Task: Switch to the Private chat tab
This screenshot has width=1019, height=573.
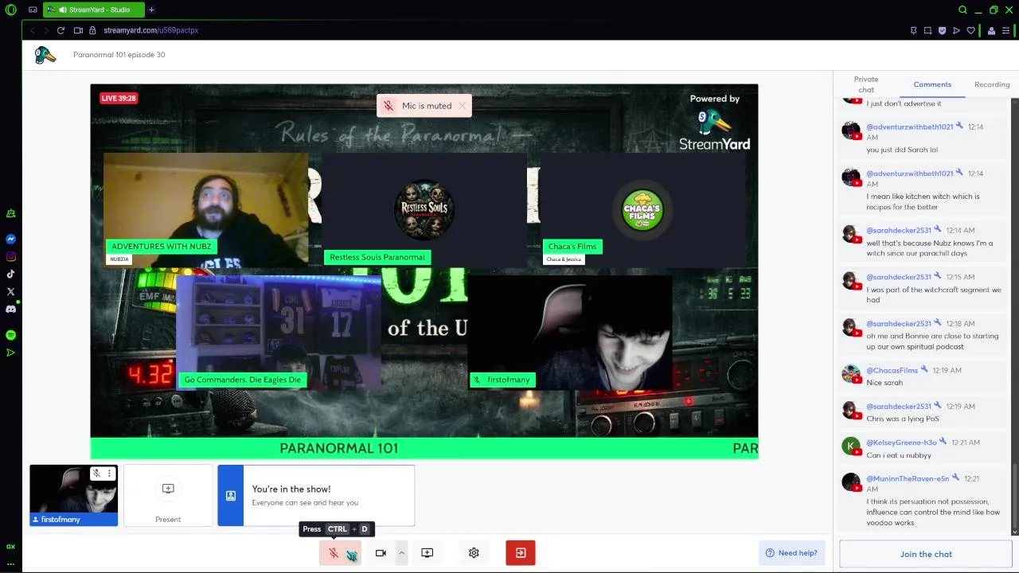Action: click(866, 84)
